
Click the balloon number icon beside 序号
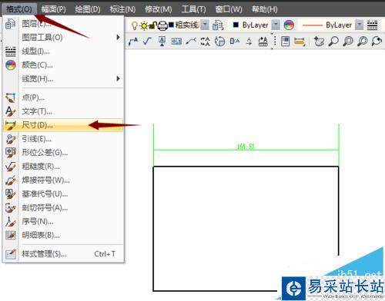tap(10, 221)
